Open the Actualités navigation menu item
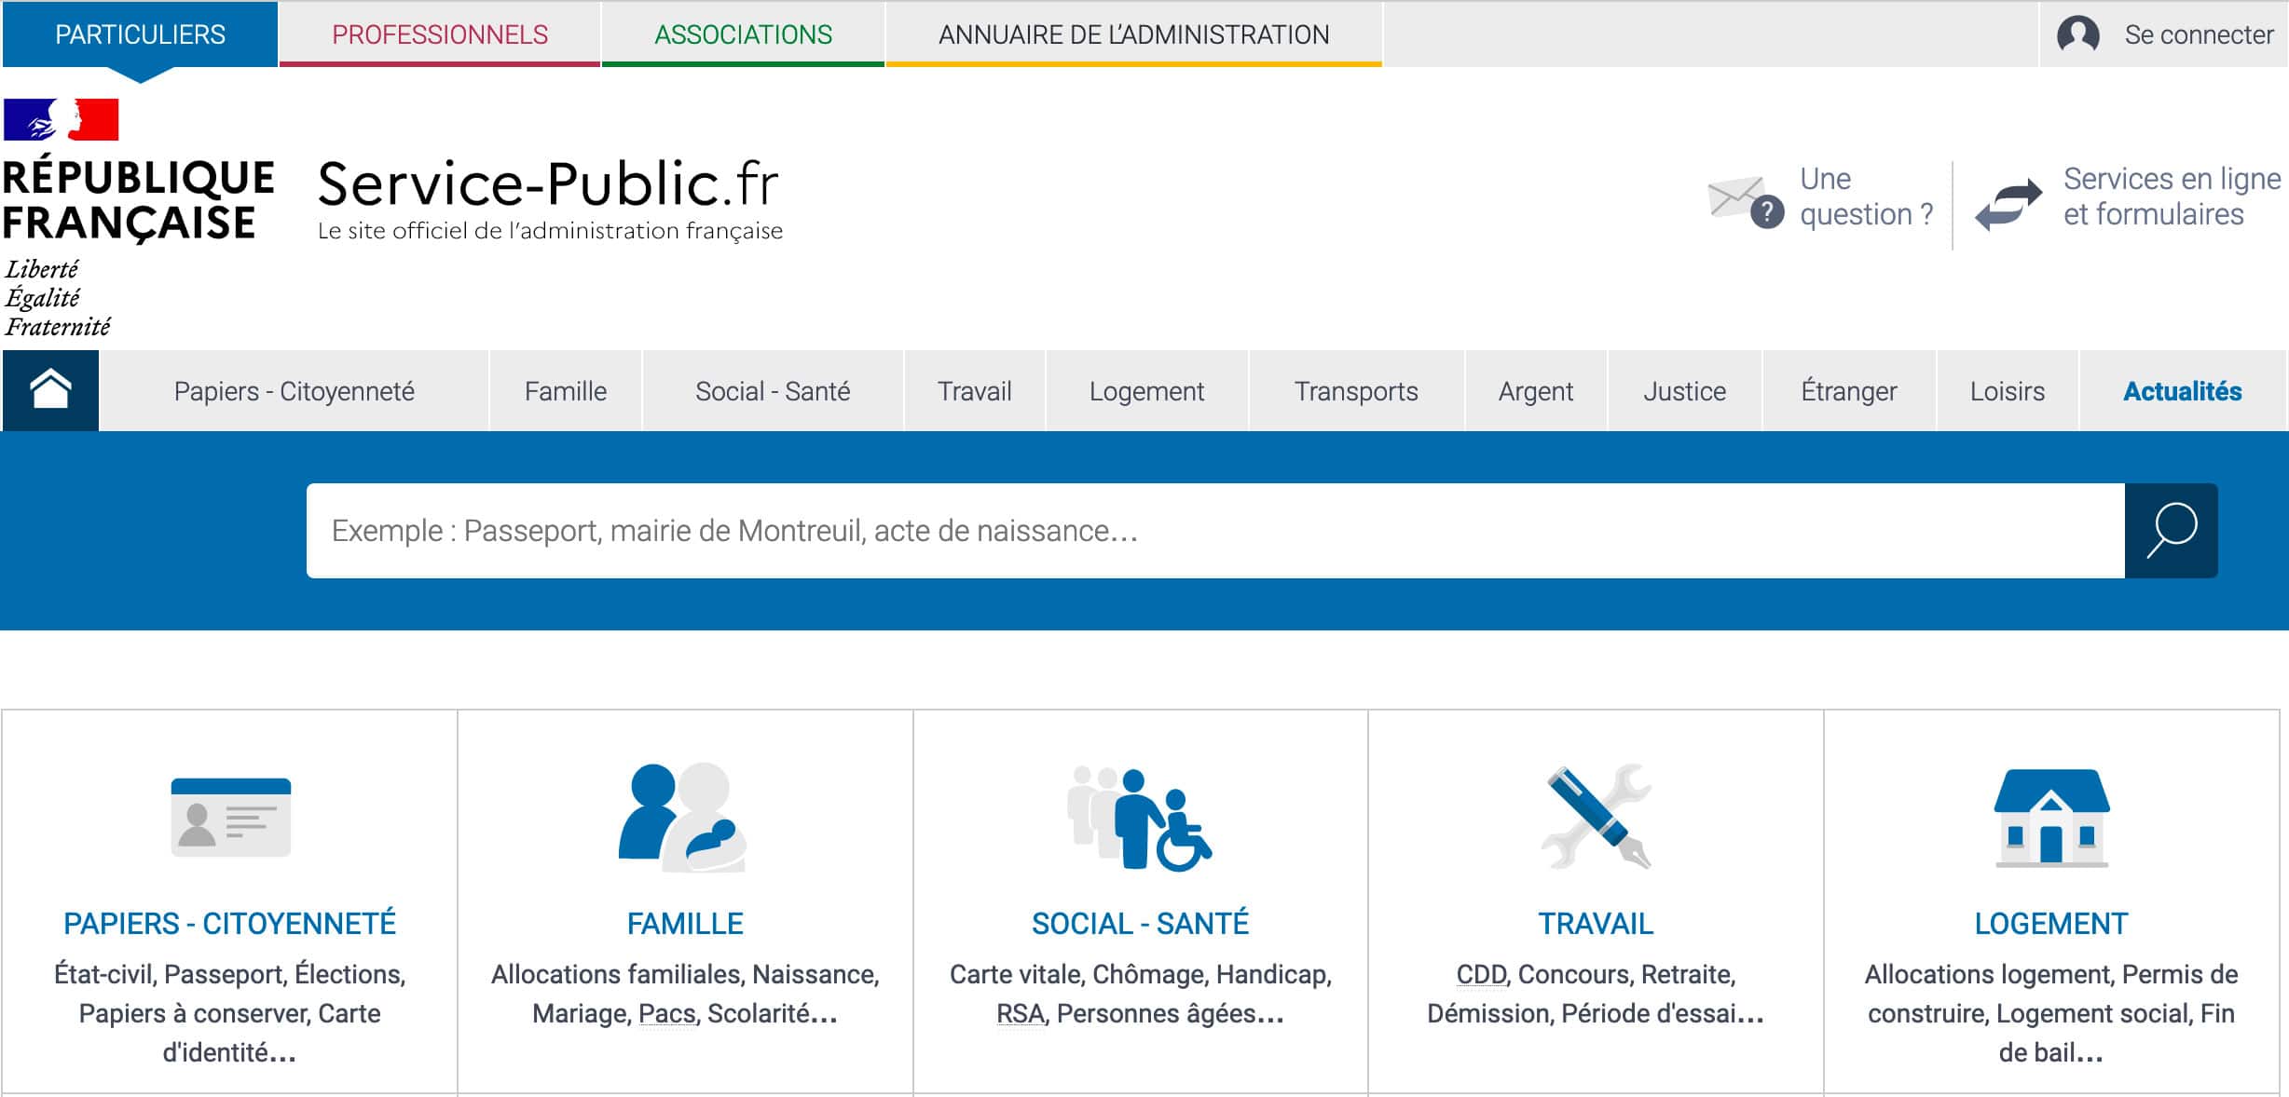Image resolution: width=2289 pixels, height=1097 pixels. pos(2183,391)
